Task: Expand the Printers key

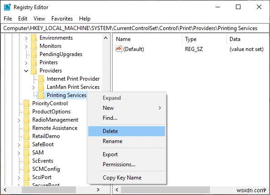Action: pos(26,63)
